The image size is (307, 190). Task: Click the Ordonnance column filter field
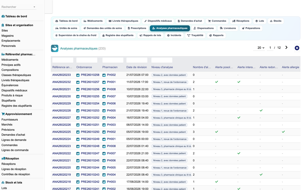(x=87, y=60)
